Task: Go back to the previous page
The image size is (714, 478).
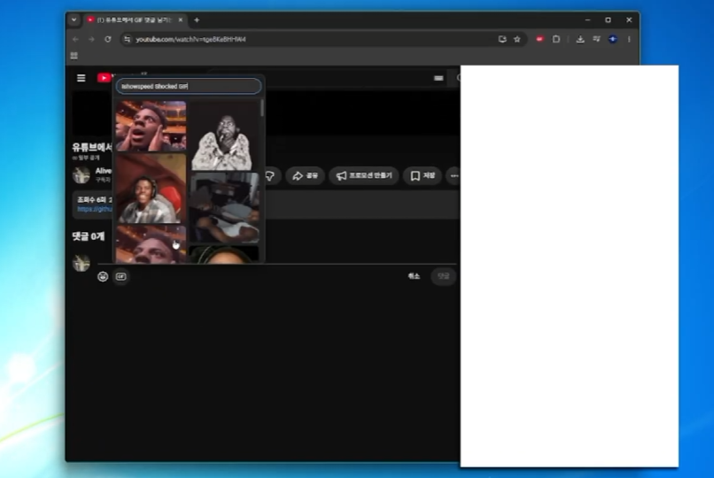Action: click(75, 40)
